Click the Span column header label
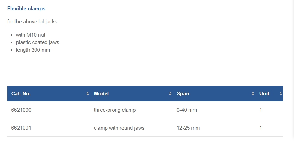Image resolution: width=294 pixels, height=147 pixels. [x=183, y=94]
